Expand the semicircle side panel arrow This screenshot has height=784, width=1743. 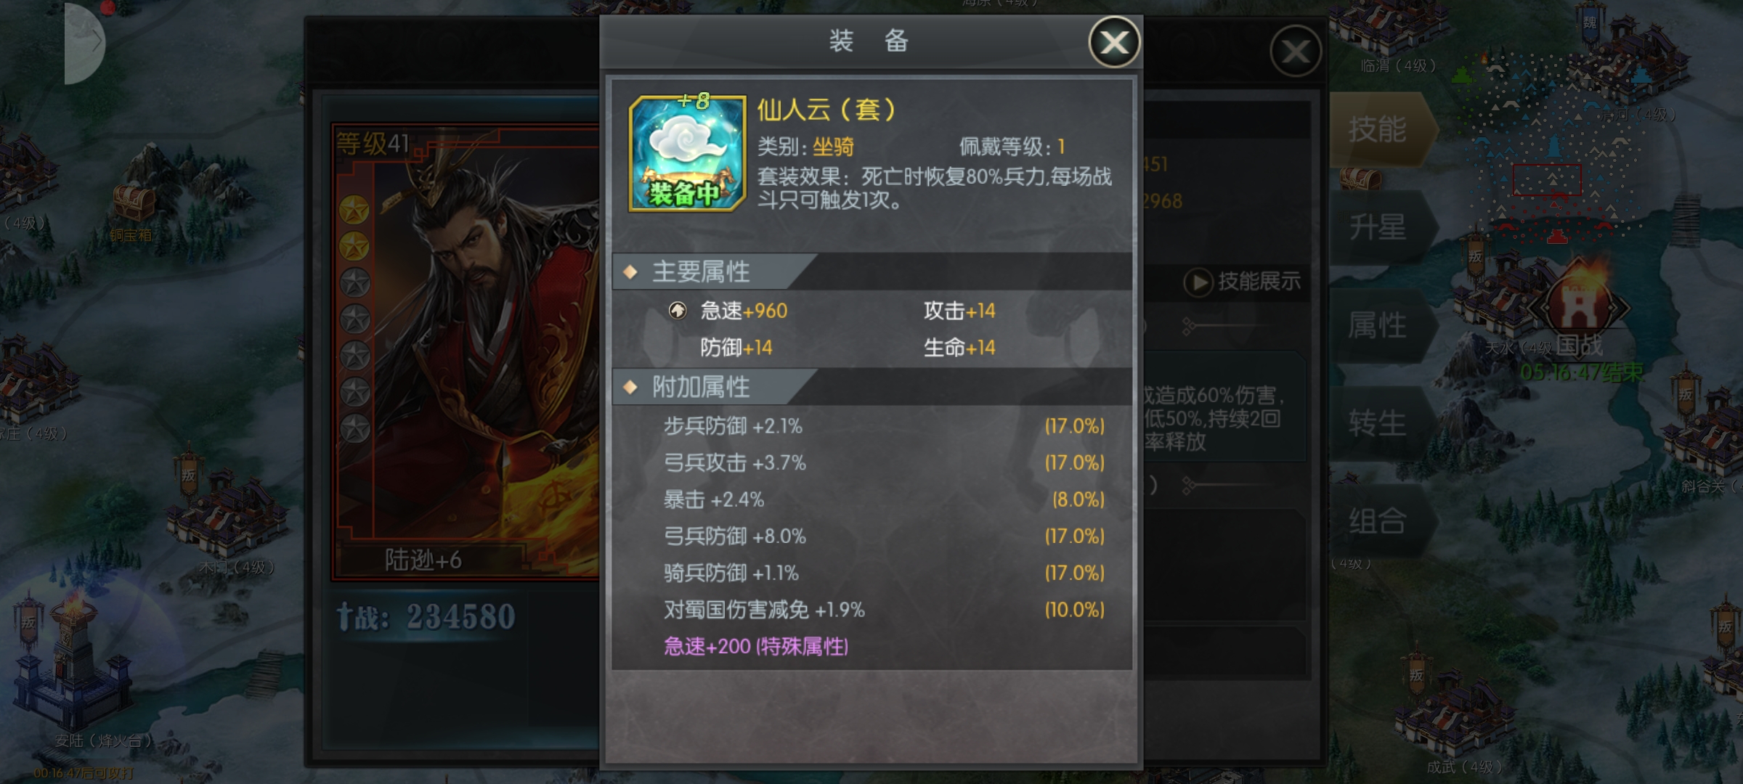click(85, 44)
